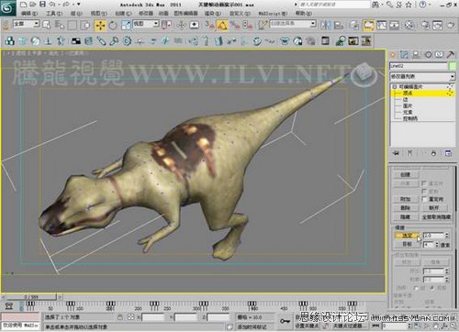Open the 编辑 (Edit) menu
Image resolution: width=459 pixels, height=332 pixels.
[29, 14]
